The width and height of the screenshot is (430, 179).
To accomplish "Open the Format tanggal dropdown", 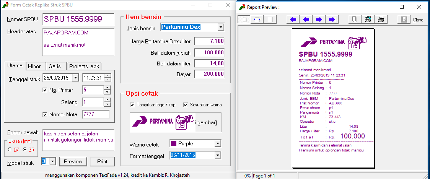I will point(218,155).
